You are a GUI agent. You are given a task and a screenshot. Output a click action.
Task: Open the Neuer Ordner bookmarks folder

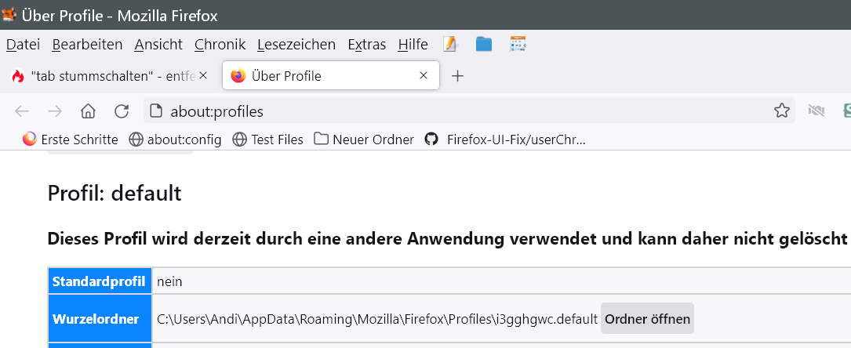[364, 140]
